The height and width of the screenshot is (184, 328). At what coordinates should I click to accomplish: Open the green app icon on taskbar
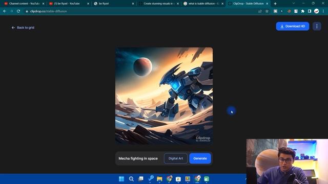coord(207,179)
